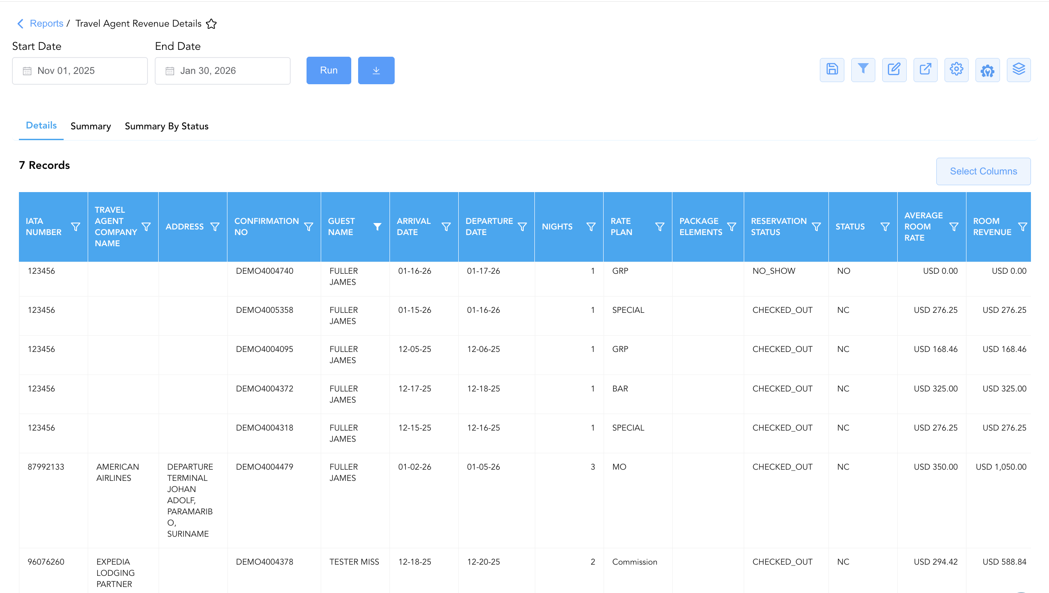The height and width of the screenshot is (593, 1049).
Task: Select the USD 1,050.00 room revenue
Action: pos(1001,467)
